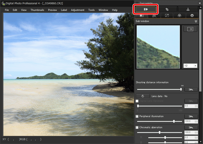This screenshot has height=144, width=203.
Task: Open the 1:2 magnification dropdown
Action: coord(190,66)
